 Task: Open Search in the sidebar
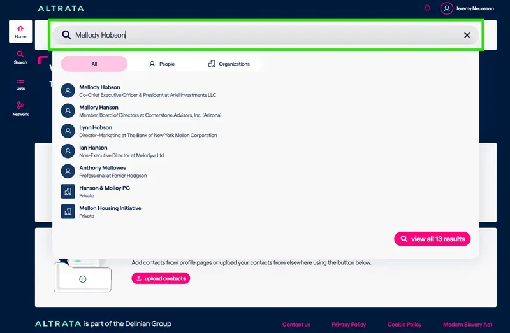point(20,57)
